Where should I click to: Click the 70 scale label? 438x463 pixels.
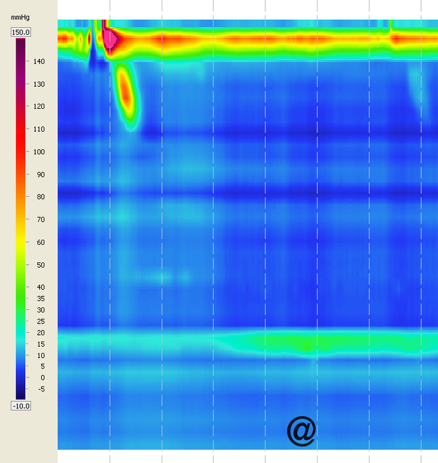click(x=41, y=219)
